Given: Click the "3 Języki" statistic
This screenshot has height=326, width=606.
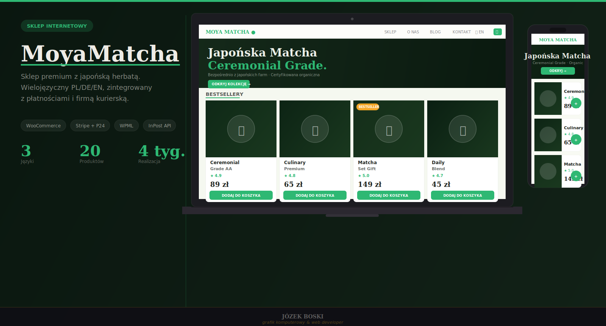Looking at the screenshot, I should 27,154.
